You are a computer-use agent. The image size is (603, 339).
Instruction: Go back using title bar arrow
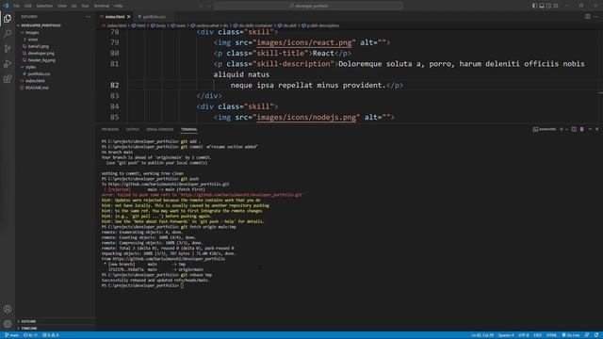click(201, 6)
